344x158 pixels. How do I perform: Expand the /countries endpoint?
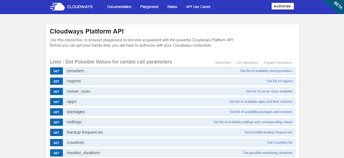coord(75,143)
